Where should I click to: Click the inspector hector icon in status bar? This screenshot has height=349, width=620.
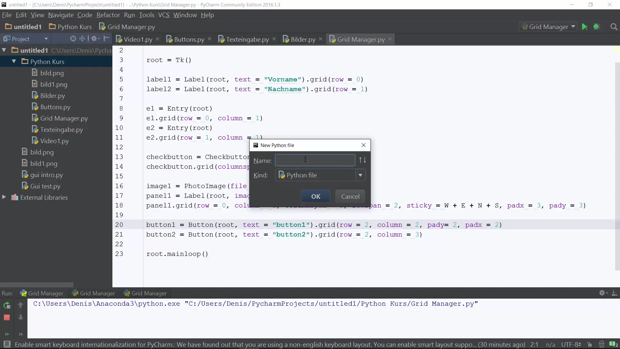point(601,344)
